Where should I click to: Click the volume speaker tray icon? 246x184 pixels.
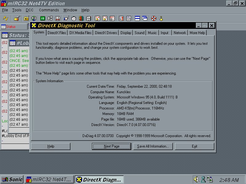click(196, 179)
